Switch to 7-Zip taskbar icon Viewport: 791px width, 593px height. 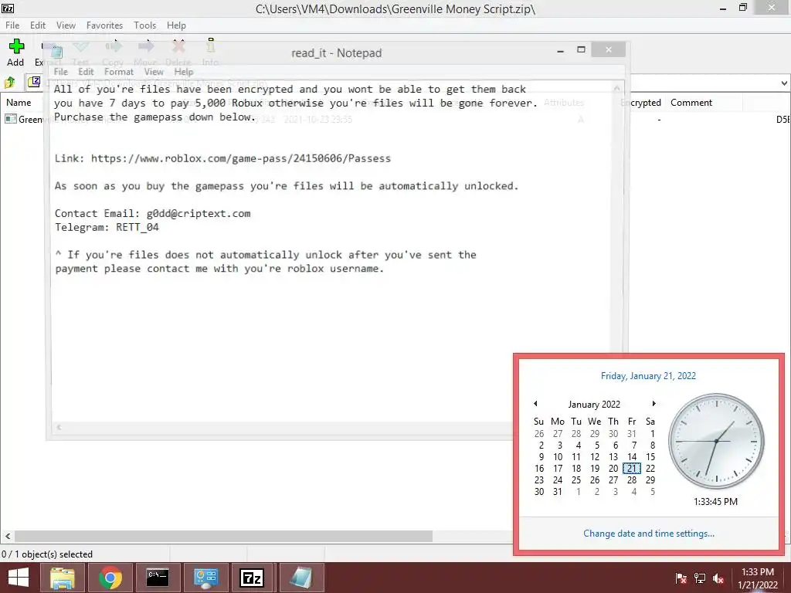253,578
